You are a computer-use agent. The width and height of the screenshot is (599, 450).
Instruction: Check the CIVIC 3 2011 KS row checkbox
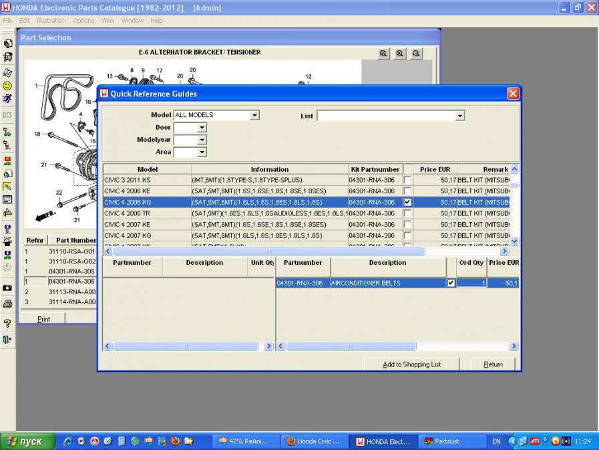[407, 180]
